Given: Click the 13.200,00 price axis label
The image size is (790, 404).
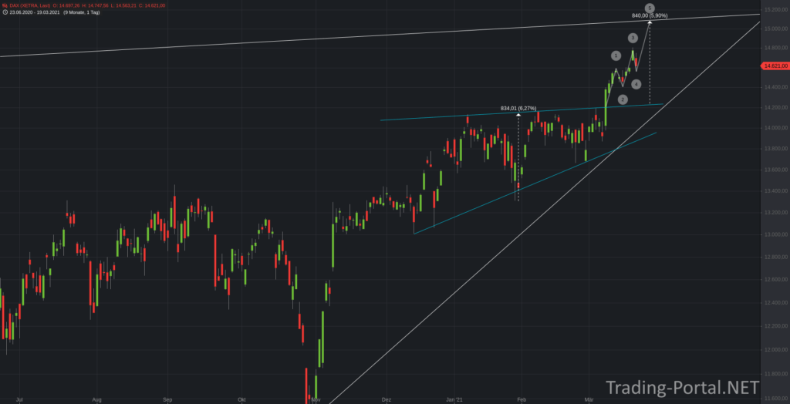Looking at the screenshot, I should tap(778, 213).
